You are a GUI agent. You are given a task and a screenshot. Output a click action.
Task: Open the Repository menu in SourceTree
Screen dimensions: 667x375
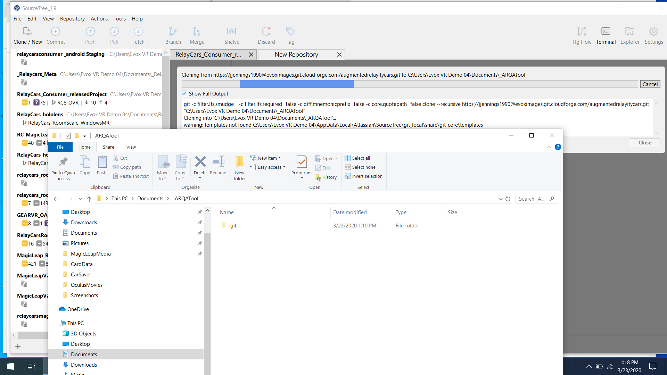(72, 19)
